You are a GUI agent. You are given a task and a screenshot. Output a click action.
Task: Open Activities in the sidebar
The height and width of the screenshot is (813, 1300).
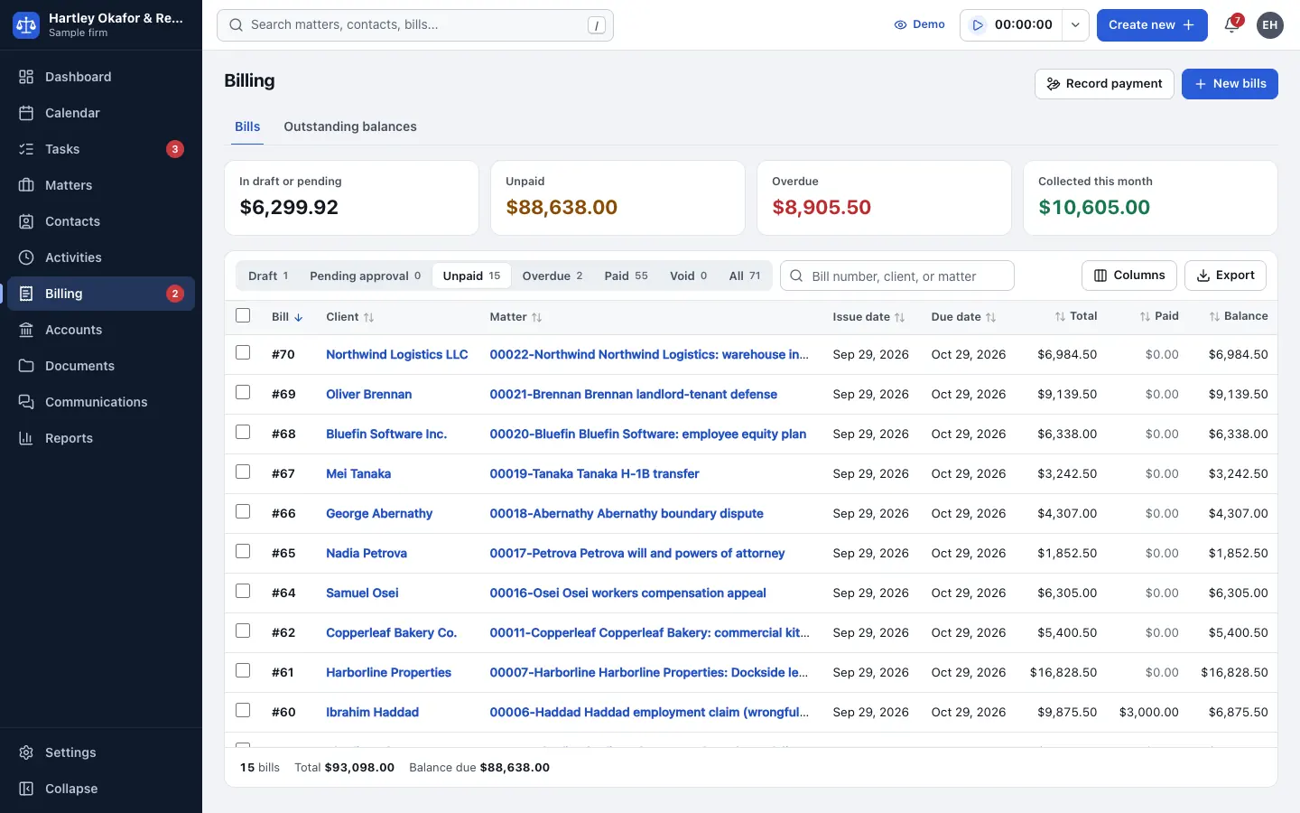101,257
